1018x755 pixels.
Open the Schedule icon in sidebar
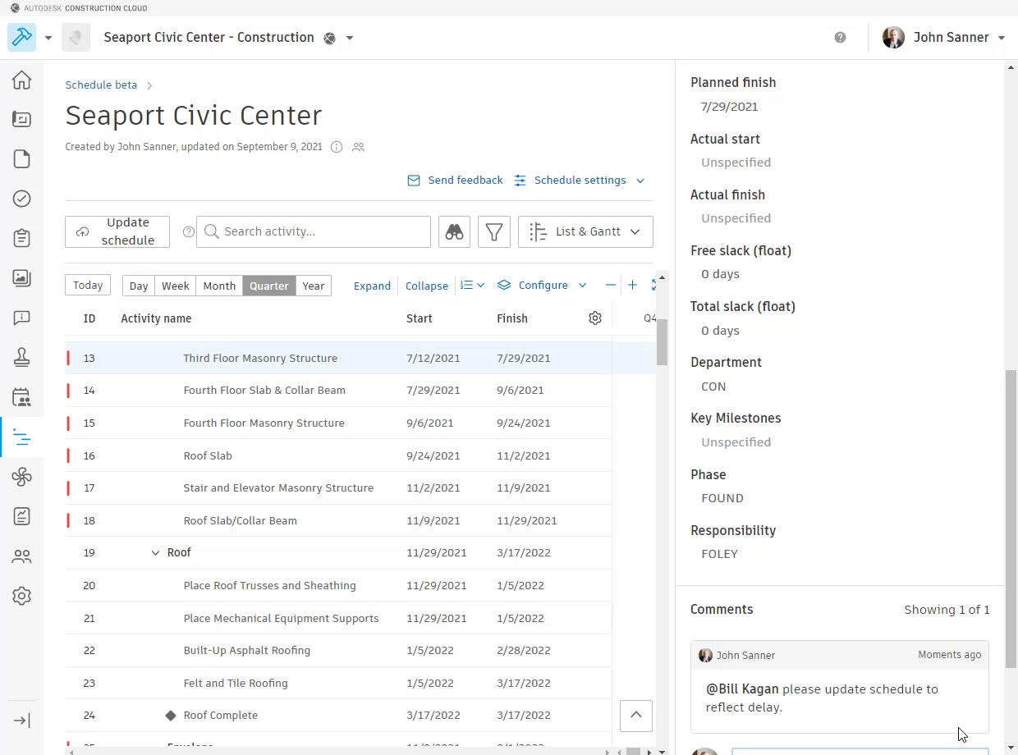pyautogui.click(x=22, y=438)
